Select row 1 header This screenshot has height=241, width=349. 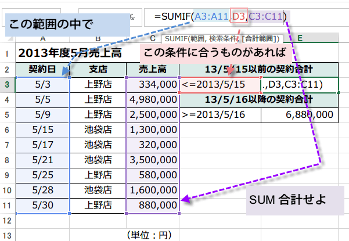coord(8,53)
